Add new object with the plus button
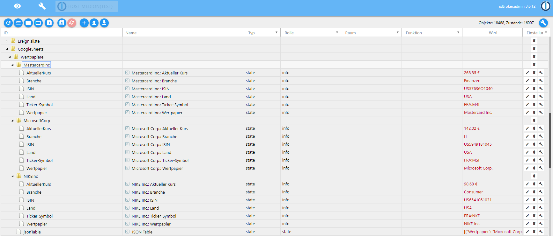Image resolution: width=553 pixels, height=236 pixels. (84, 23)
